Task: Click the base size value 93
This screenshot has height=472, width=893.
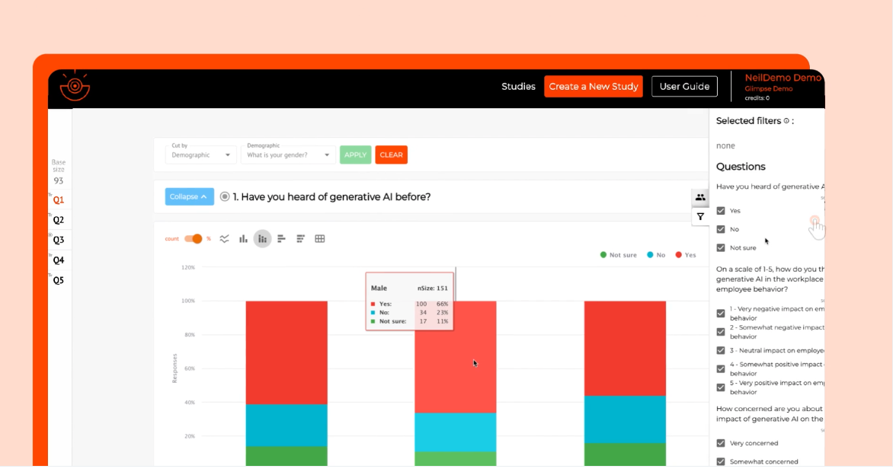Action: 59,181
